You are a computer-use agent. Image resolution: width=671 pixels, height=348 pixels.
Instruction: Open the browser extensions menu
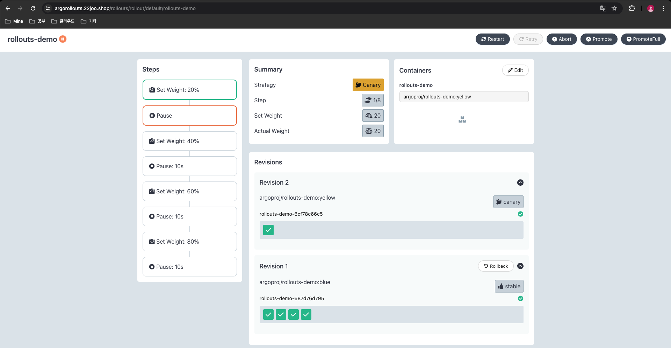coord(632,8)
